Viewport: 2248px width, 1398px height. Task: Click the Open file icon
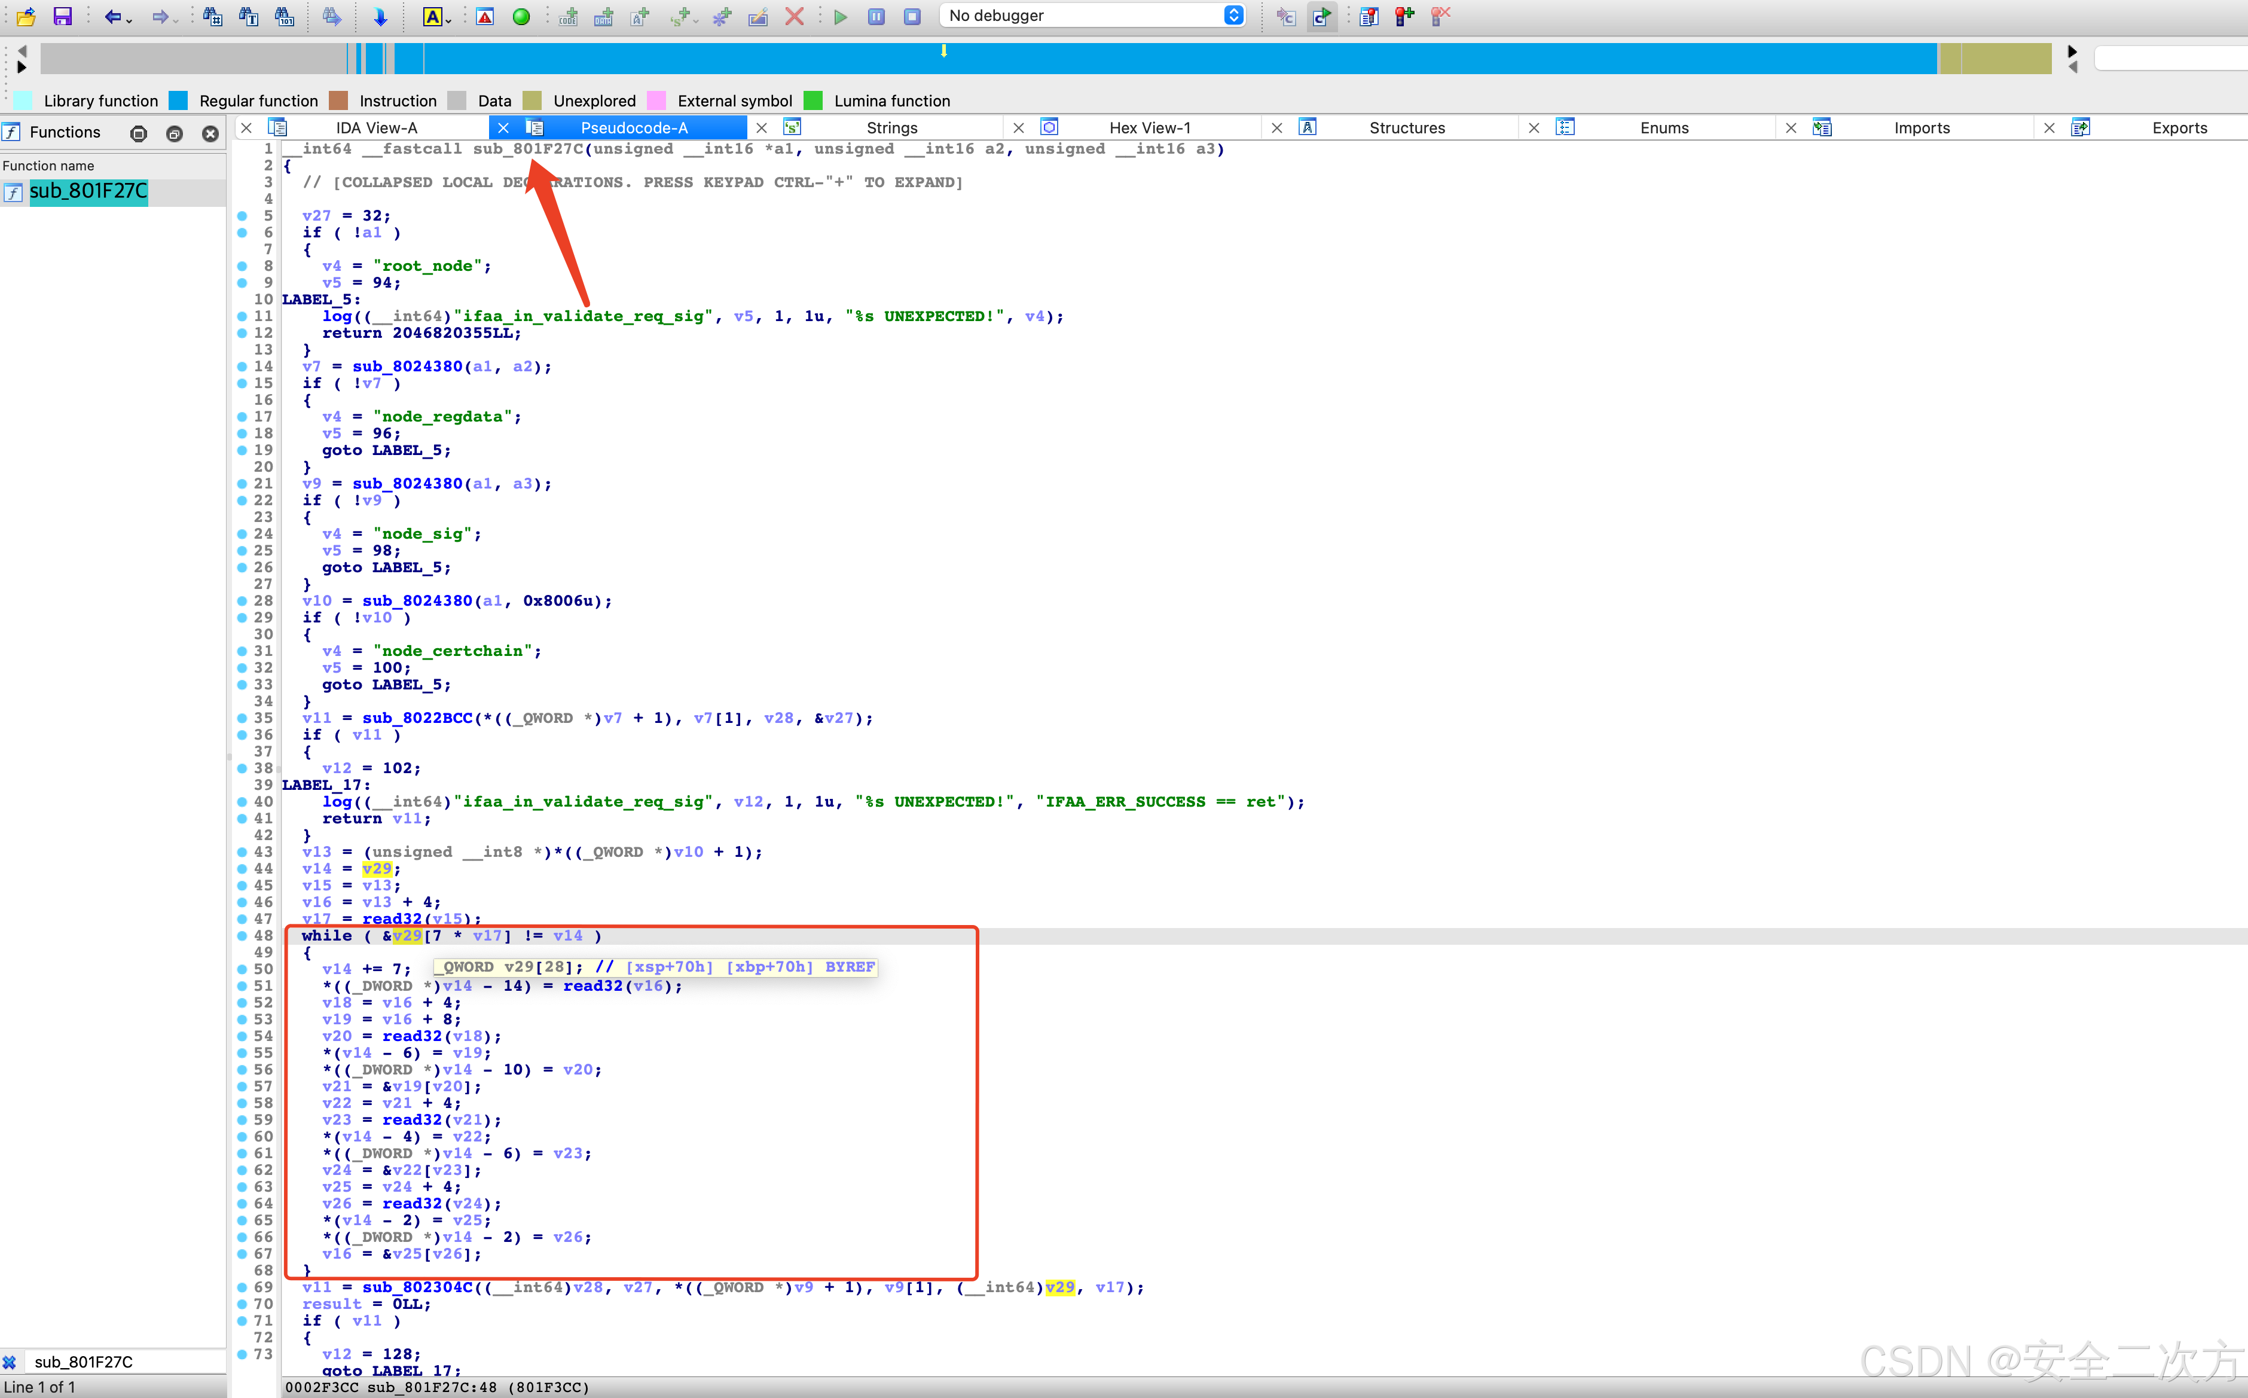[x=26, y=16]
